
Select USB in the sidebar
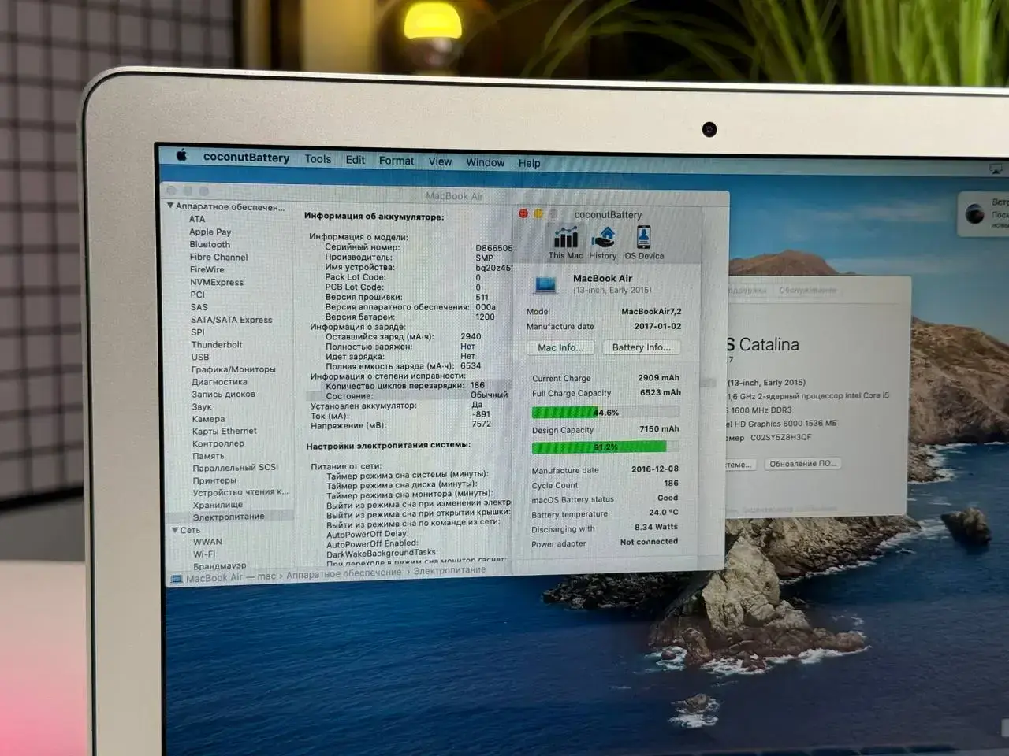[200, 357]
